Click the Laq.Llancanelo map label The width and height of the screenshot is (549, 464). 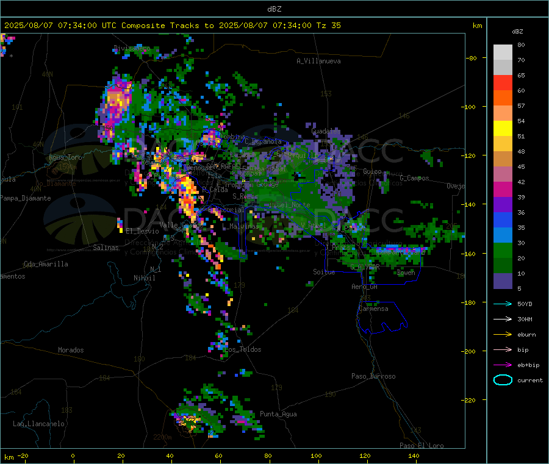[38, 424]
